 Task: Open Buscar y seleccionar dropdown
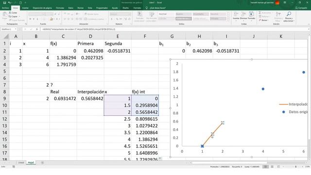pyautogui.click(x=294, y=21)
